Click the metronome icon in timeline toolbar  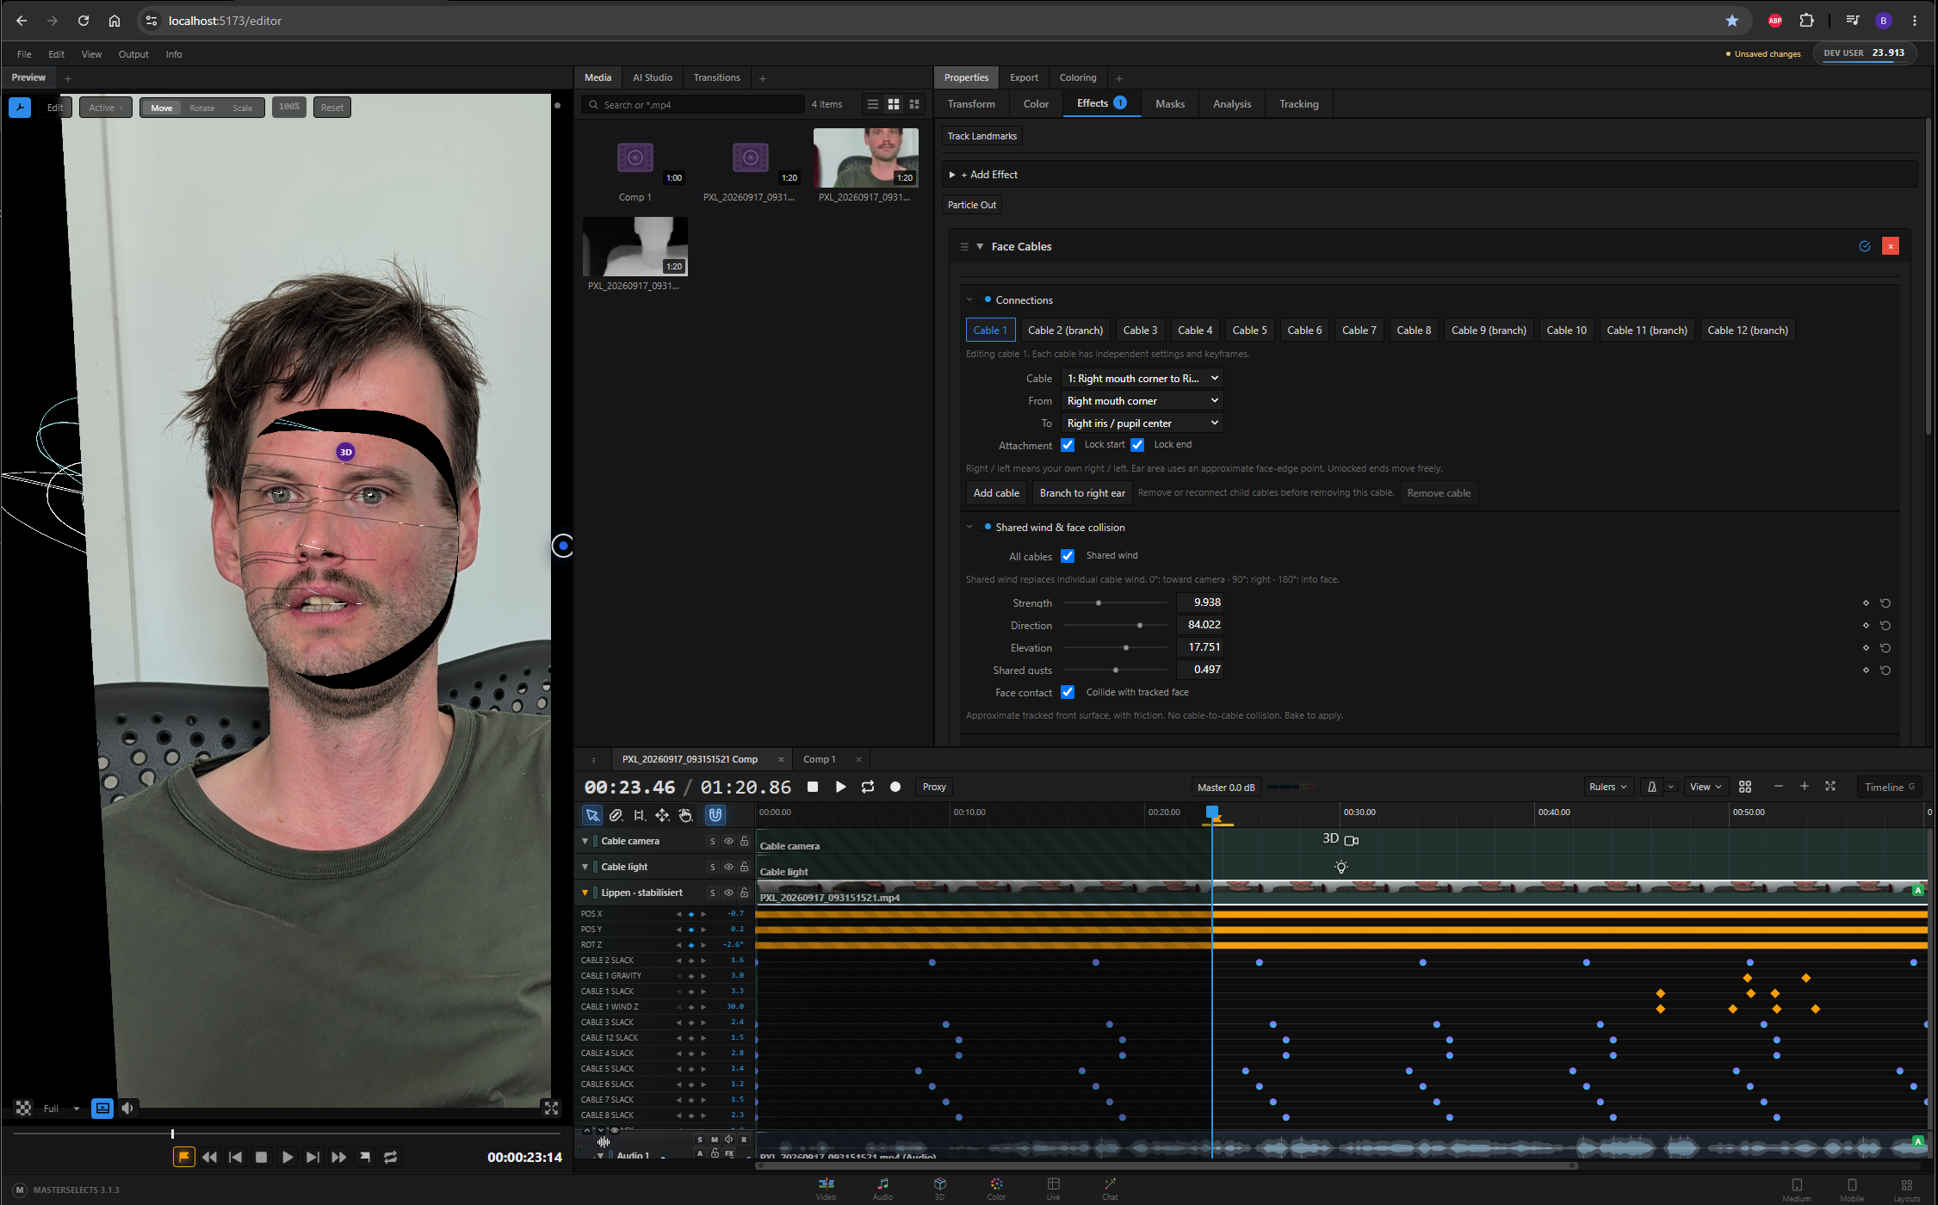[x=1651, y=787]
